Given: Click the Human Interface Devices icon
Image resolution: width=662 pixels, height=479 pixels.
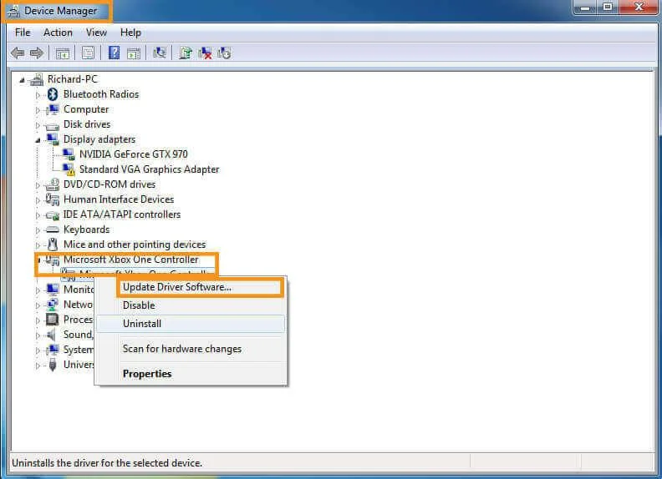Looking at the screenshot, I should pyautogui.click(x=53, y=199).
